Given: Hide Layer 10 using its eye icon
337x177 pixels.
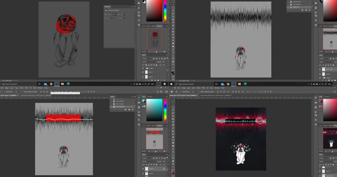Looking at the screenshot, I should (143, 169).
